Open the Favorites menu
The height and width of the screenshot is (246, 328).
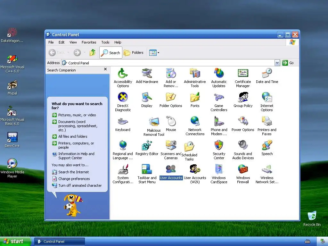coord(89,42)
